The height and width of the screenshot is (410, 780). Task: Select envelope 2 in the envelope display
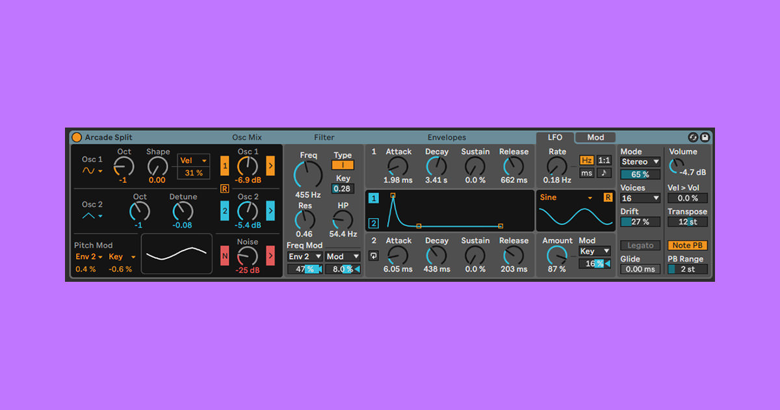tap(374, 222)
